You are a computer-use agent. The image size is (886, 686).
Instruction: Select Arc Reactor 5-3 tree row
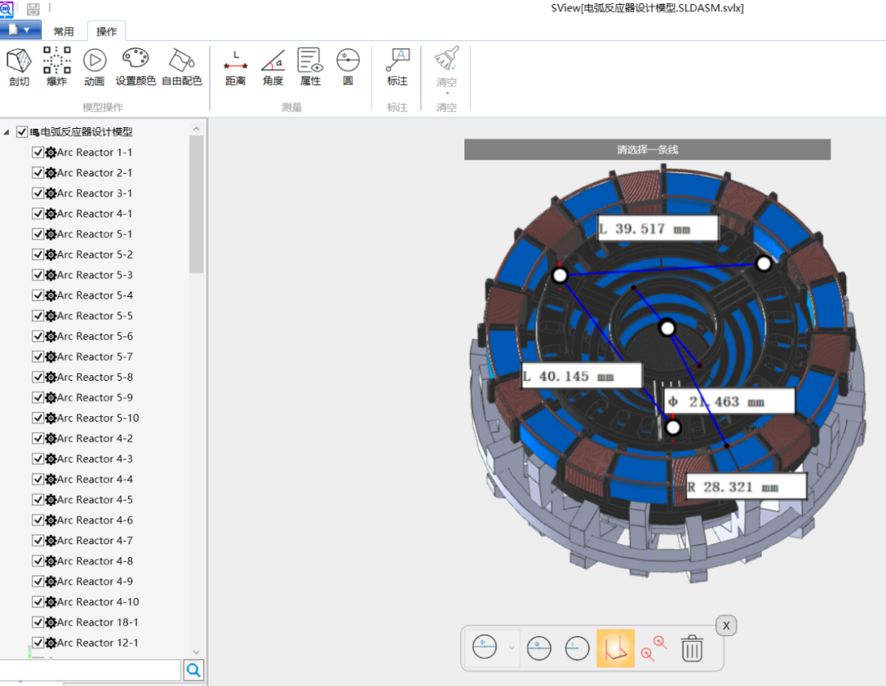tap(95, 275)
